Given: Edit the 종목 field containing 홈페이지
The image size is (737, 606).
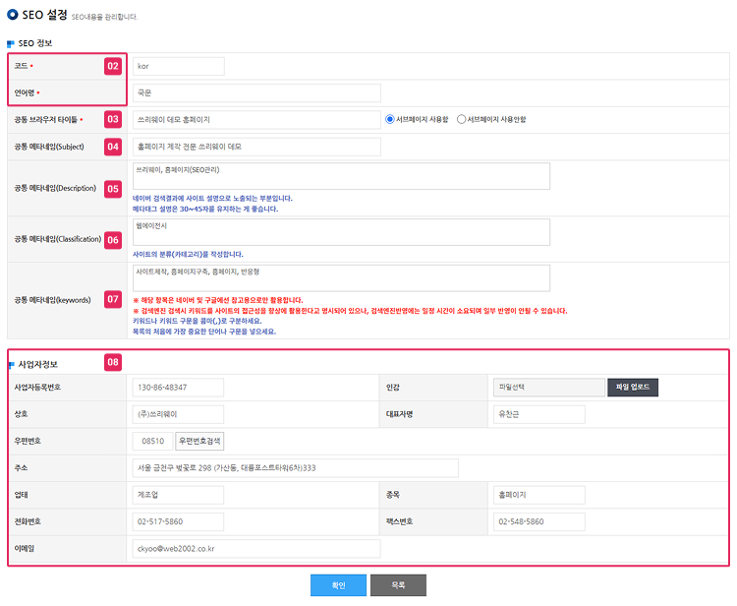Looking at the screenshot, I should pos(539,495).
